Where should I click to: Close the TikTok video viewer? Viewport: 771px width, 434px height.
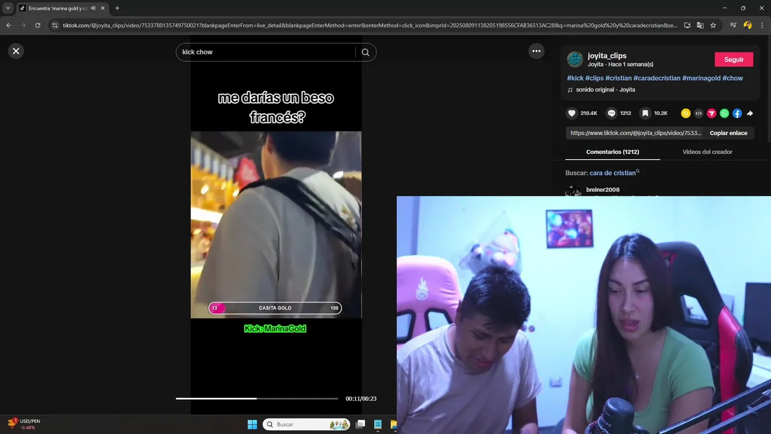pyautogui.click(x=16, y=51)
